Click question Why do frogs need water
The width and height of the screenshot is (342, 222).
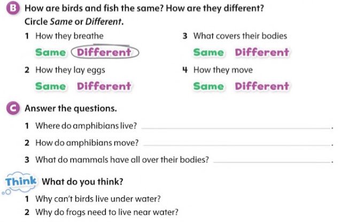(x=107, y=212)
